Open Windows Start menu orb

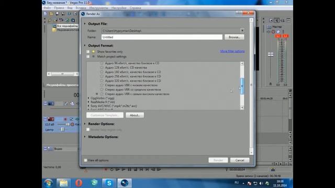pyautogui.click(x=49, y=183)
